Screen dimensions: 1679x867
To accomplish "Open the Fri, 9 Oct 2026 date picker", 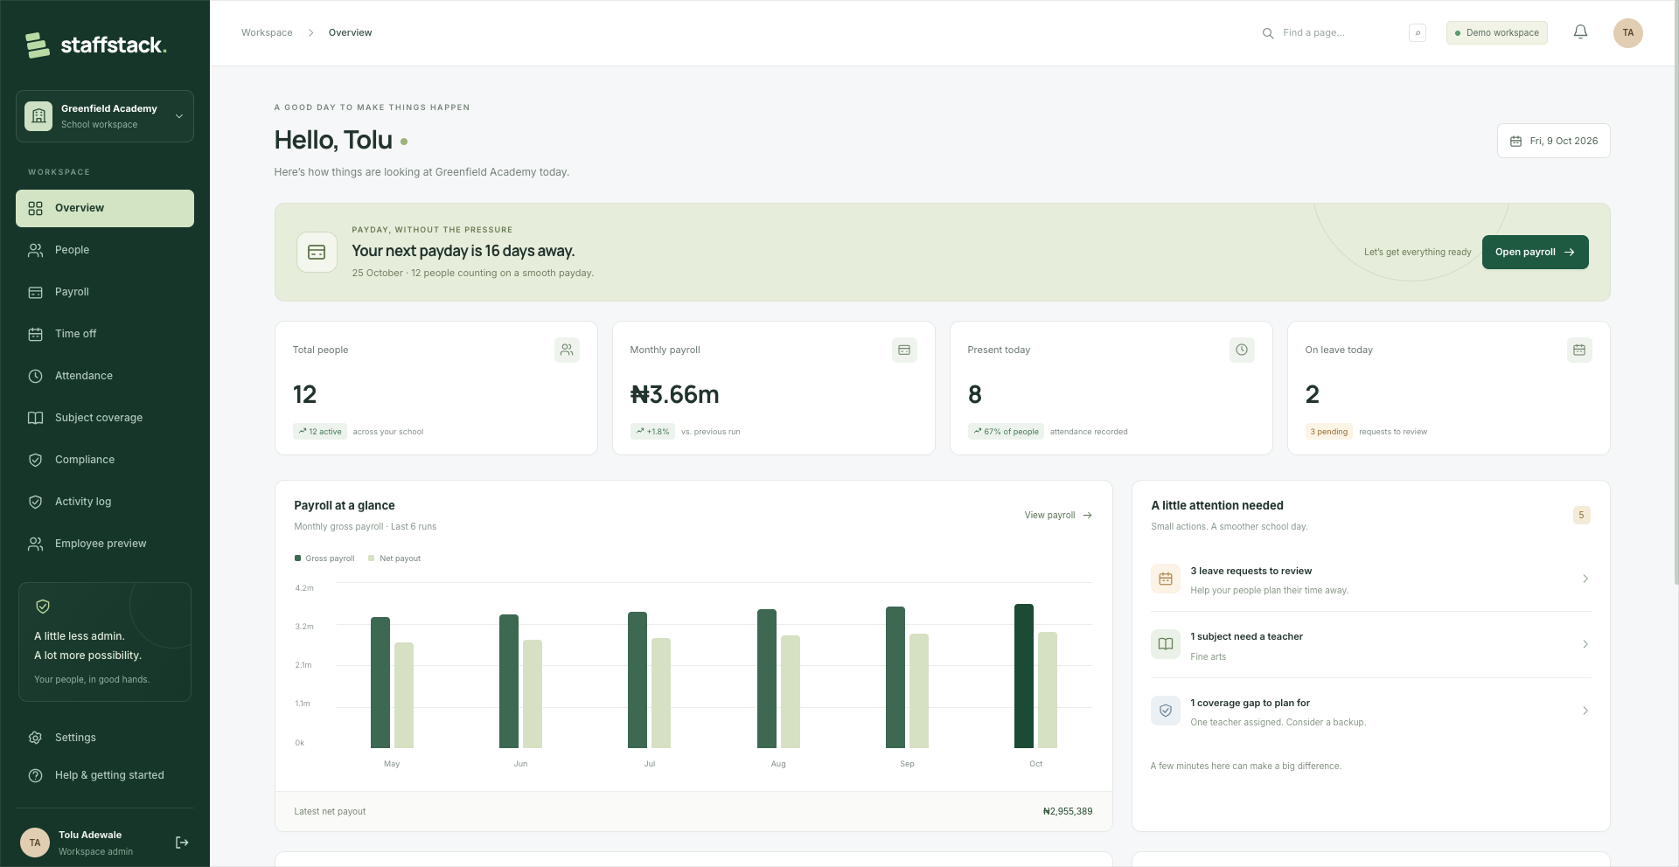I will [1554, 141].
